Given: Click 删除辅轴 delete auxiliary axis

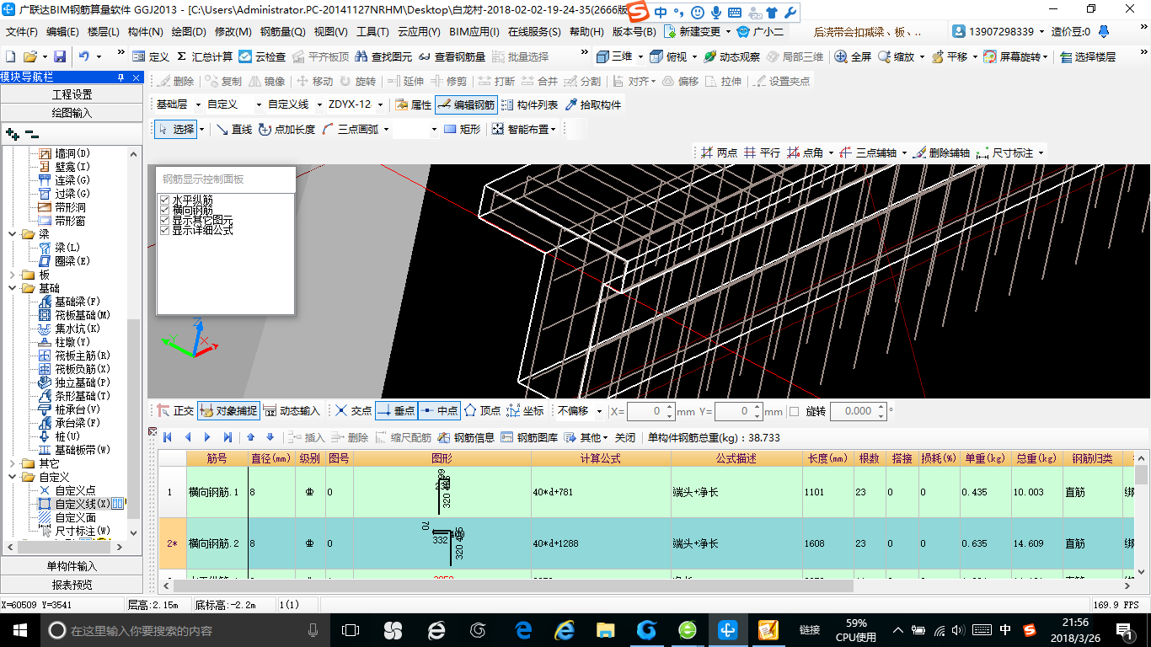Looking at the screenshot, I should coord(941,152).
